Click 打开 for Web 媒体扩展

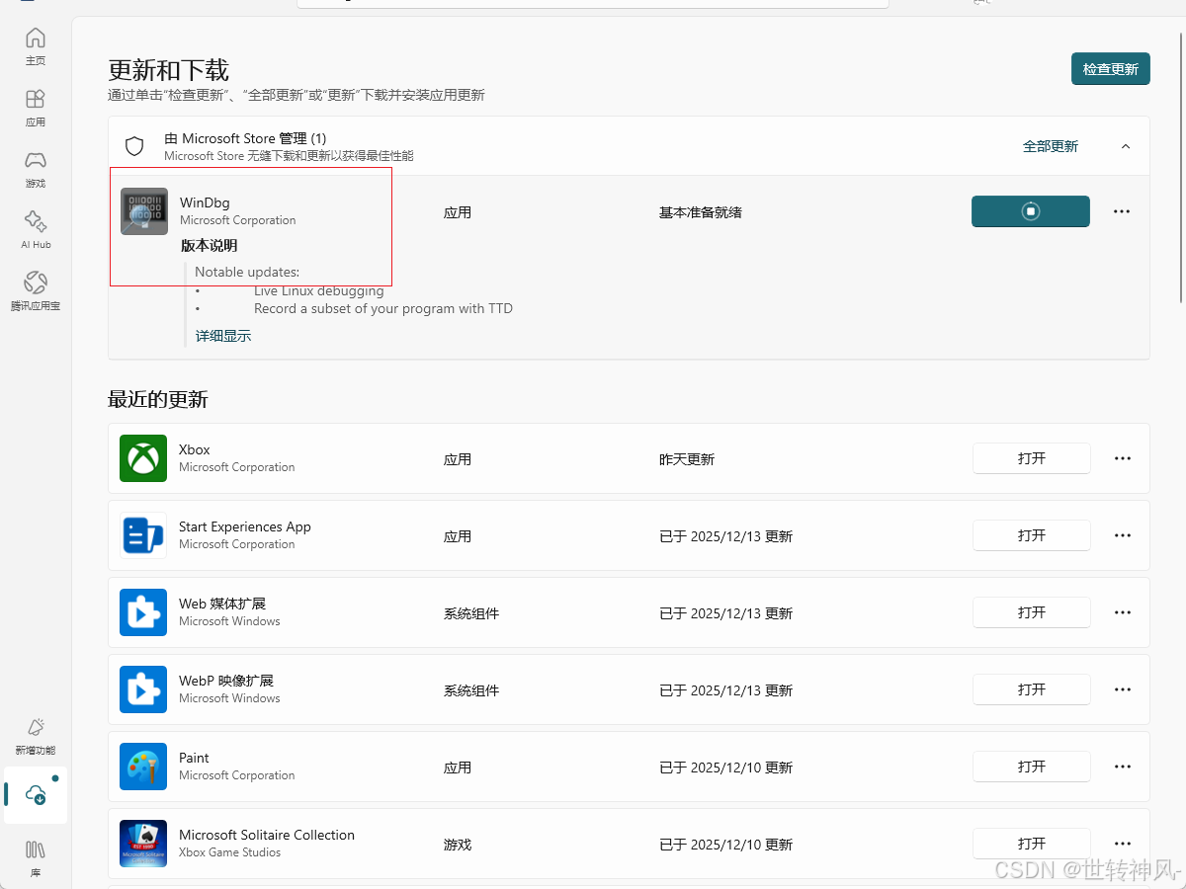pyautogui.click(x=1032, y=612)
